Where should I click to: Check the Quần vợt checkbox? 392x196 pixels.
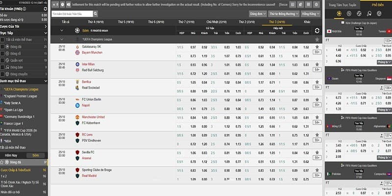click(2, 60)
